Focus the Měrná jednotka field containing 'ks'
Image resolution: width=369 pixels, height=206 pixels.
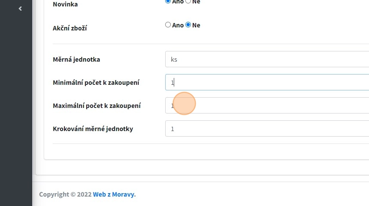[x=266, y=59]
